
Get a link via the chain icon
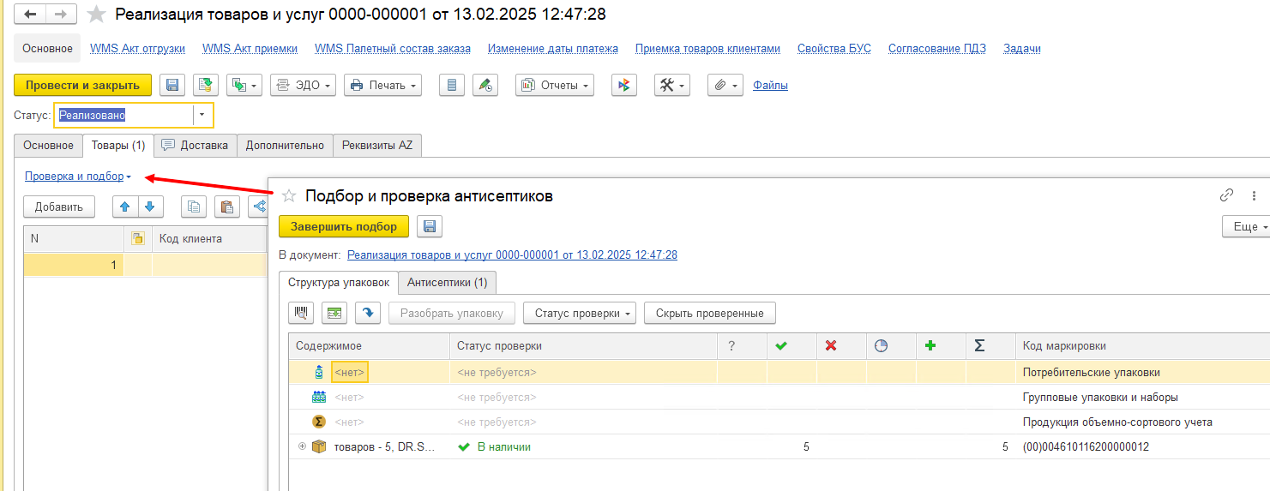[x=1226, y=195]
